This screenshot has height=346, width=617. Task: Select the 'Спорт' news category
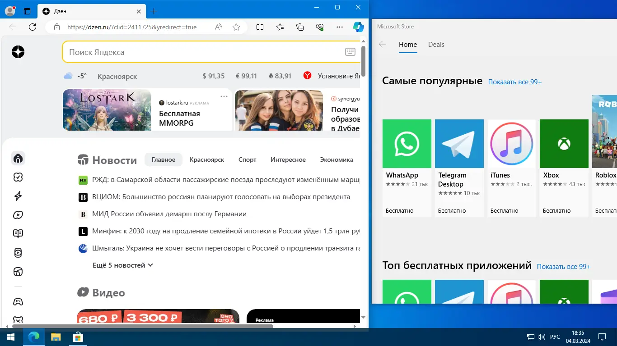(x=247, y=159)
